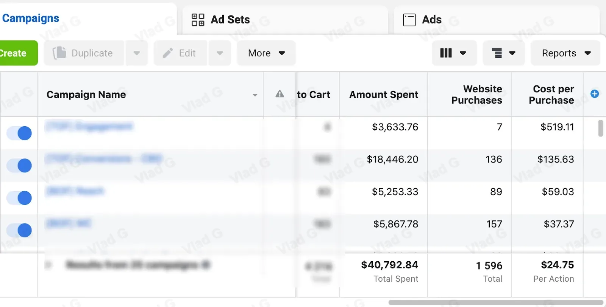
Task: Open the More actions button
Action: point(266,53)
